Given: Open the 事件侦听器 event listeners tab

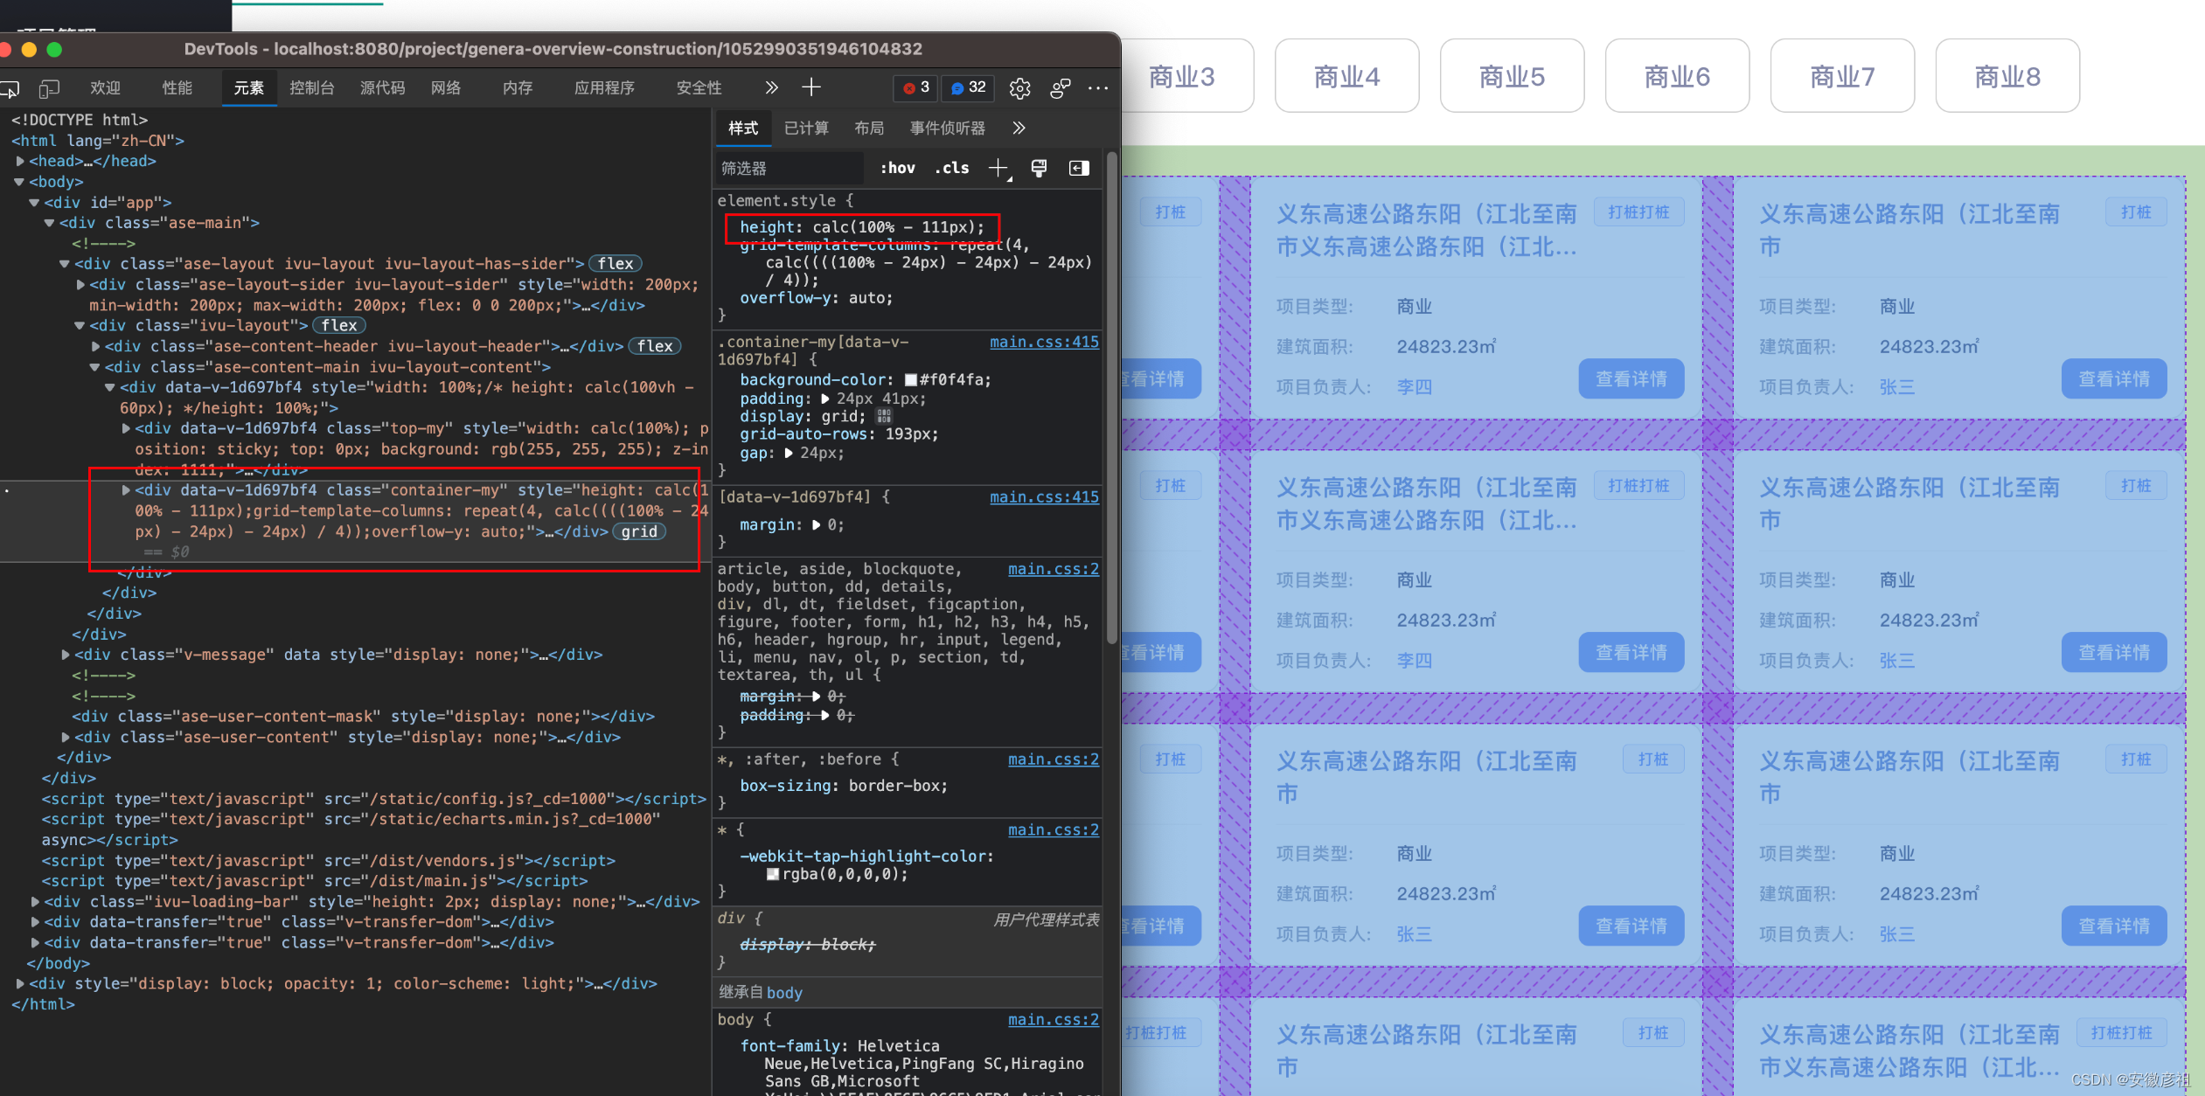Looking at the screenshot, I should pyautogui.click(x=948, y=128).
